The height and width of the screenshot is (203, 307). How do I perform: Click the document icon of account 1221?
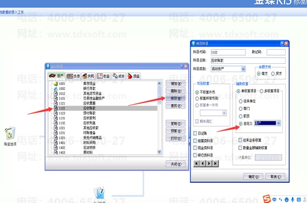coord(55,128)
